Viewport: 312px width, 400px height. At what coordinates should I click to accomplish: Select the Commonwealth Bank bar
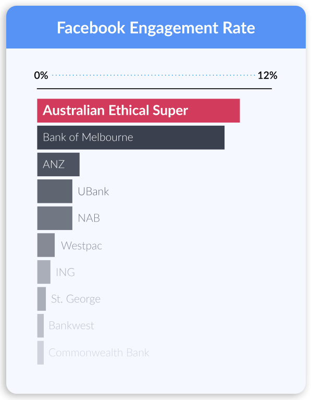(x=41, y=353)
